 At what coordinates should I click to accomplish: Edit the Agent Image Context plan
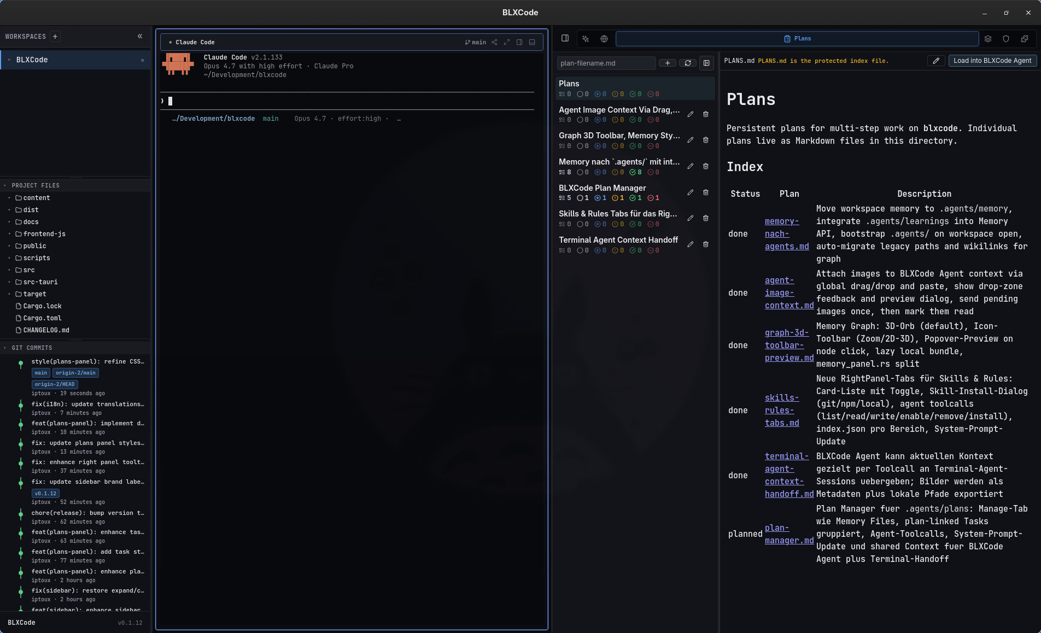pos(691,114)
